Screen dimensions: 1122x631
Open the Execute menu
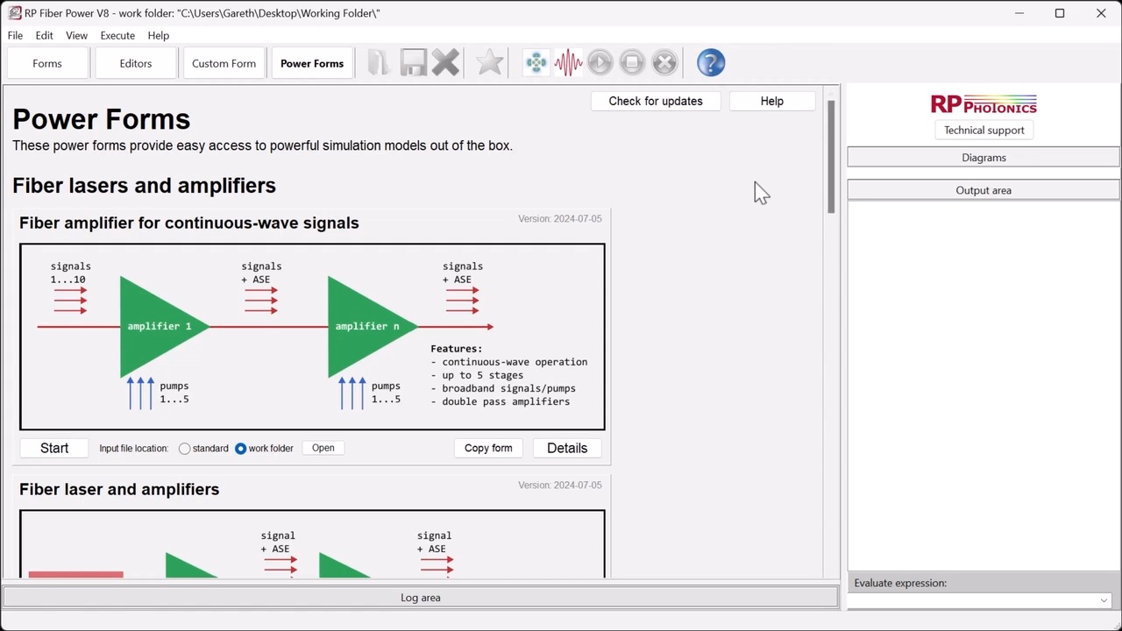[117, 36]
